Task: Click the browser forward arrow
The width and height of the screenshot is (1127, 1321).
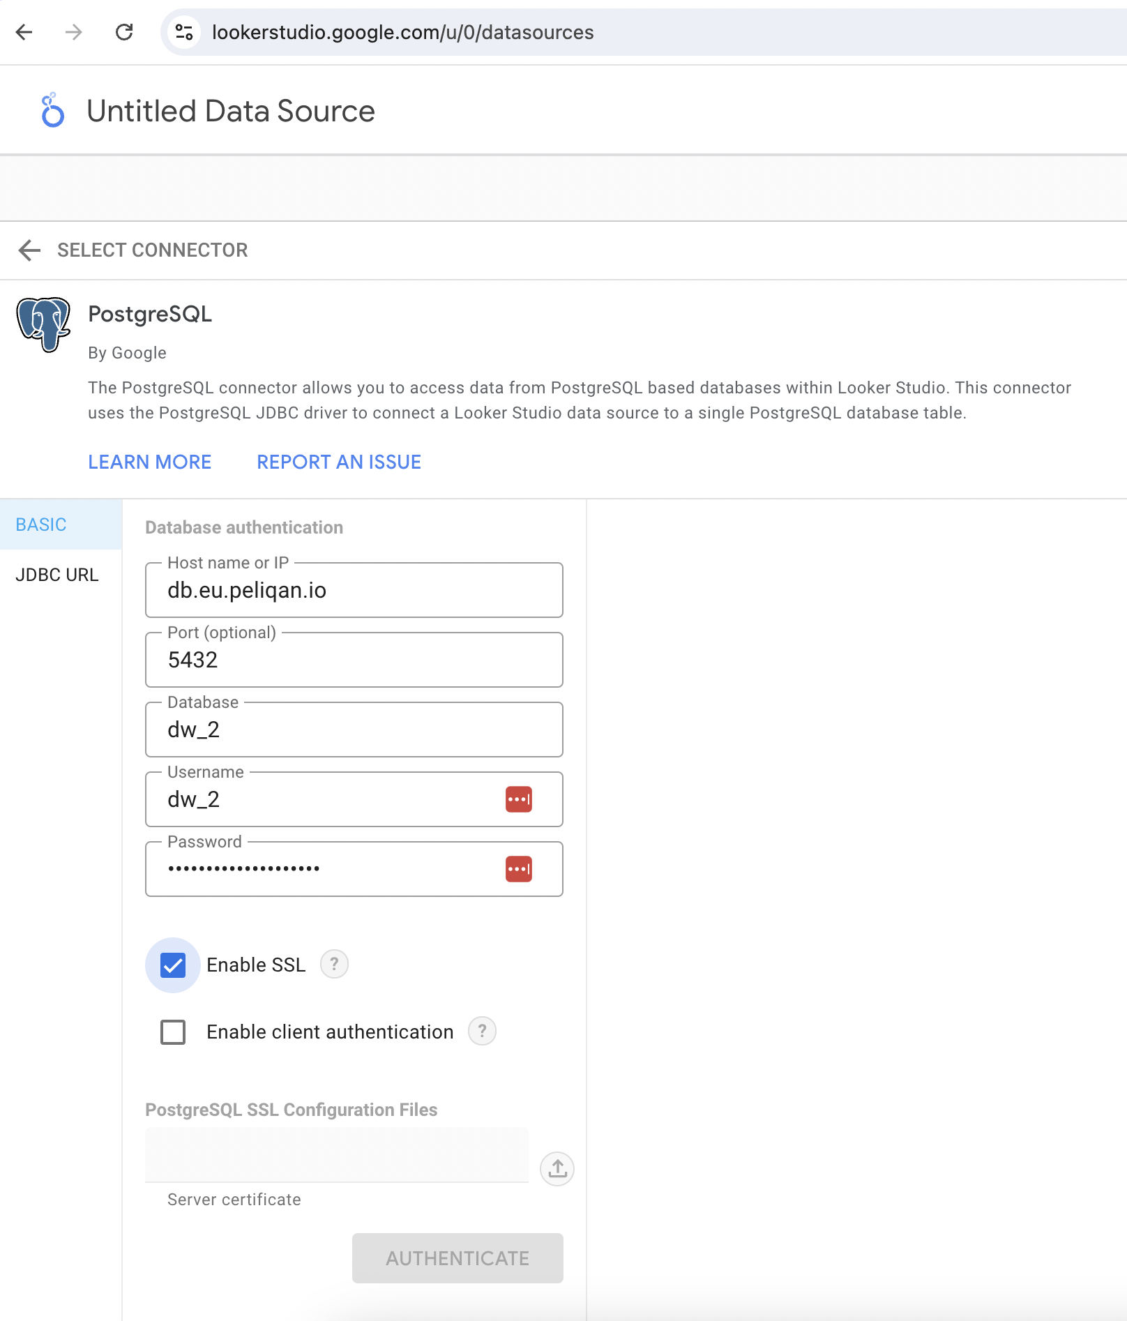Action: point(74,32)
